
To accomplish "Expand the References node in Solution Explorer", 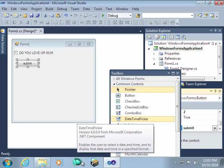I will point(154,59).
